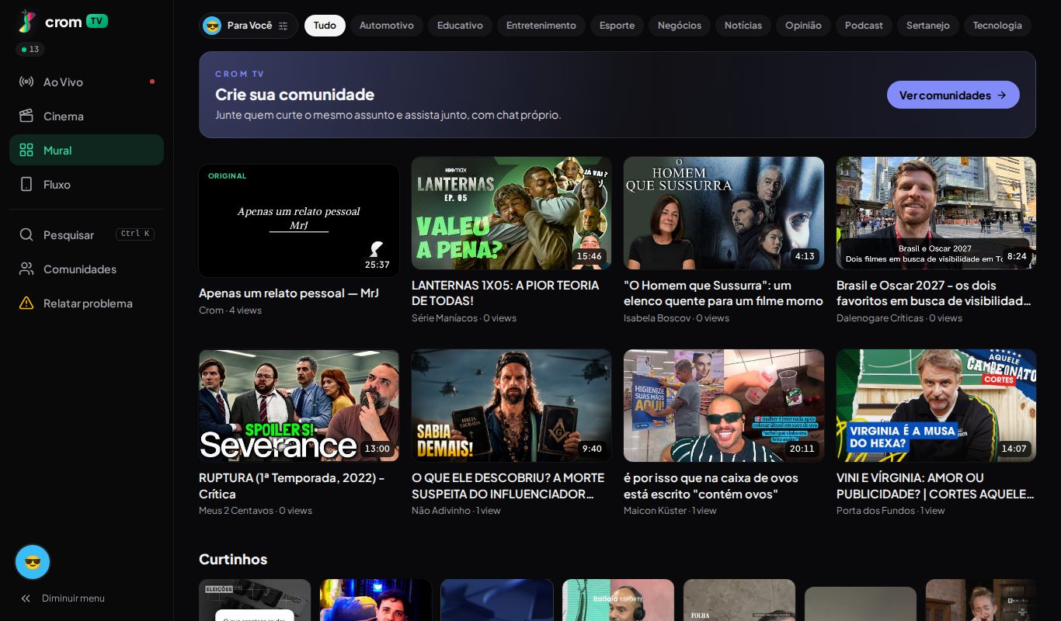This screenshot has height=621, width=1061.
Task: Open the O Homem que Sussurra thumbnail
Action: 724,213
